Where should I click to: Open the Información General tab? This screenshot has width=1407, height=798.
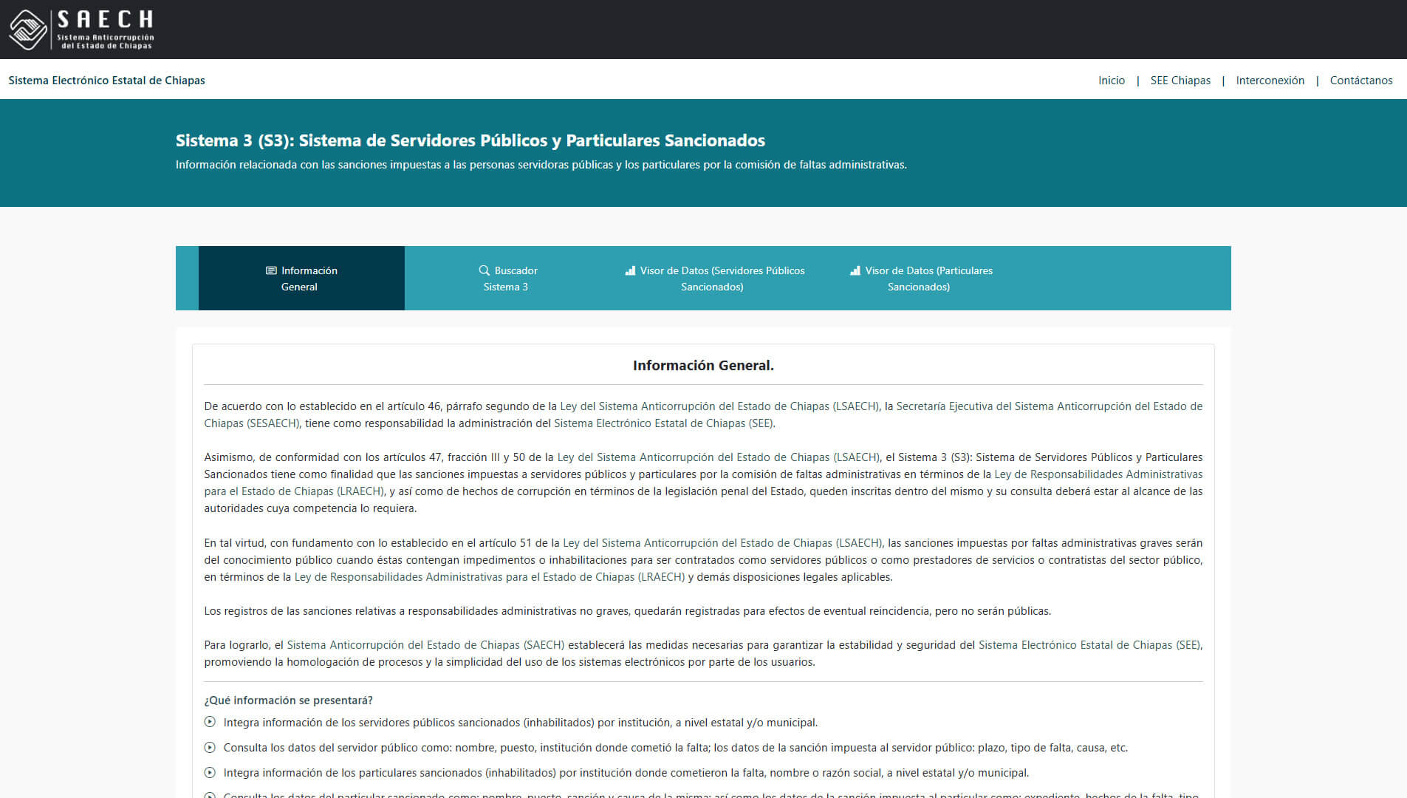point(301,278)
